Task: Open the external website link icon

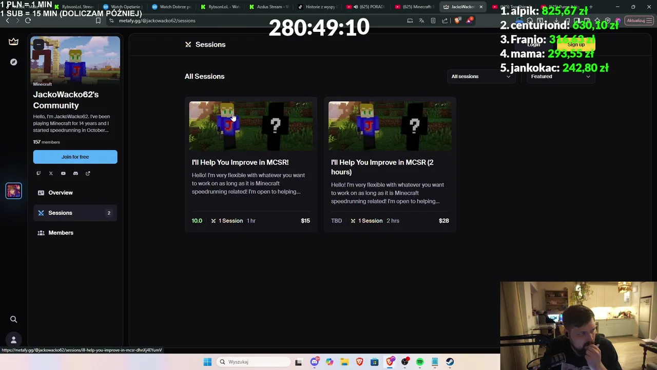Action: point(88,173)
